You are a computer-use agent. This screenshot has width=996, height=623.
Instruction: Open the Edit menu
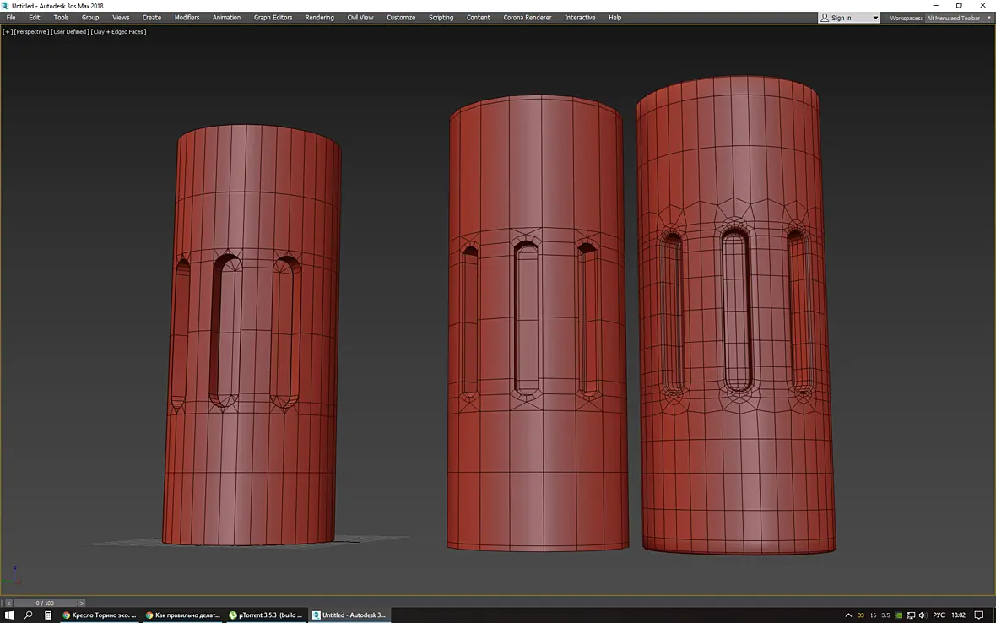(x=35, y=18)
